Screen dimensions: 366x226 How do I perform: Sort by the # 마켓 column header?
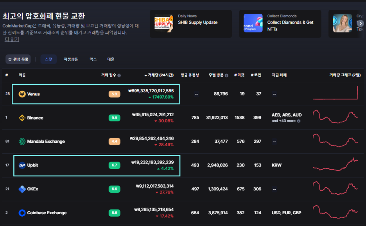pyautogui.click(x=239, y=75)
